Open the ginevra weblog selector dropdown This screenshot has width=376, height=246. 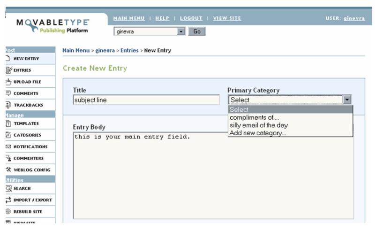(x=150, y=31)
